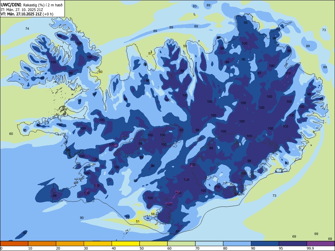
Task: Click the humidity value '58' on the map
Action: pos(153,214)
